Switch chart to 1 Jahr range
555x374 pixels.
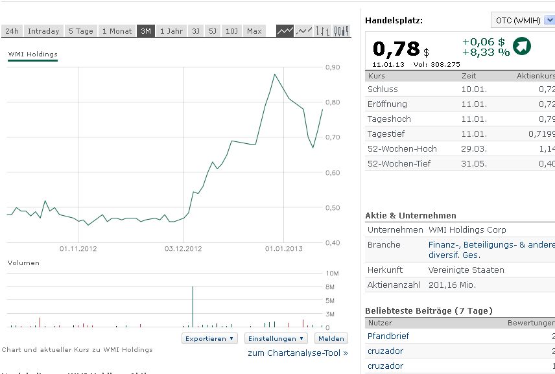pos(171,31)
